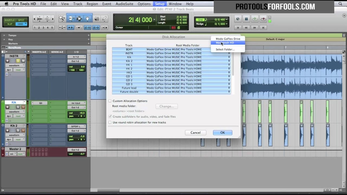Click the Mirrored MIDI Editing button
Viewport: 347px width, 195px height.
tap(79, 27)
